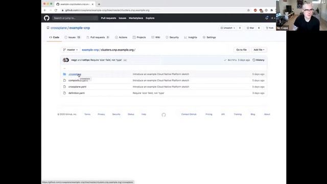Open the master branch dropdown
The width and height of the screenshot is (327, 184).
(x=71, y=50)
